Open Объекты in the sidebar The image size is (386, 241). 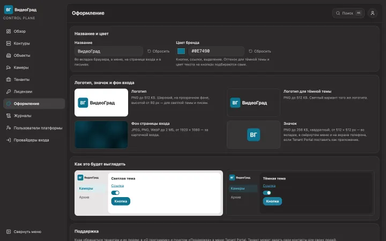[x=34, y=55]
